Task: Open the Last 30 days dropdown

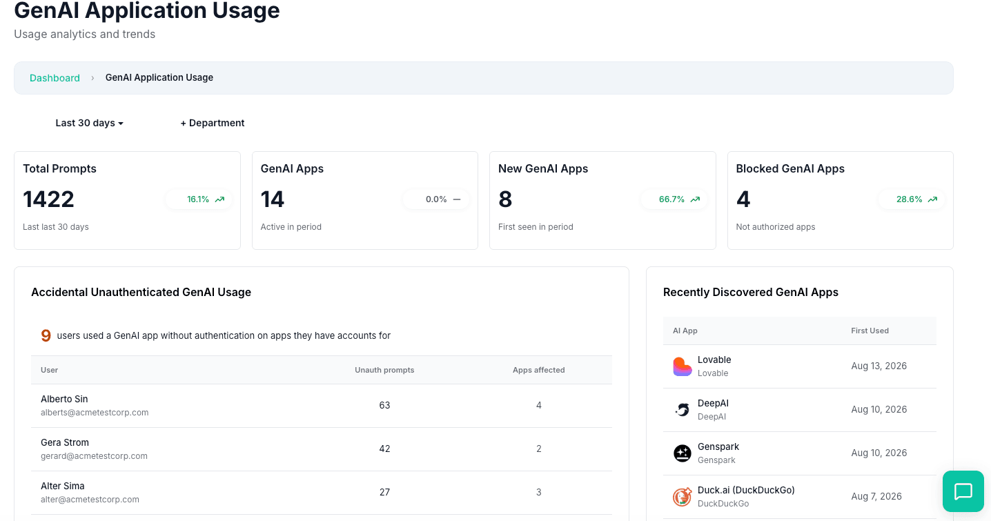Action: tap(89, 123)
